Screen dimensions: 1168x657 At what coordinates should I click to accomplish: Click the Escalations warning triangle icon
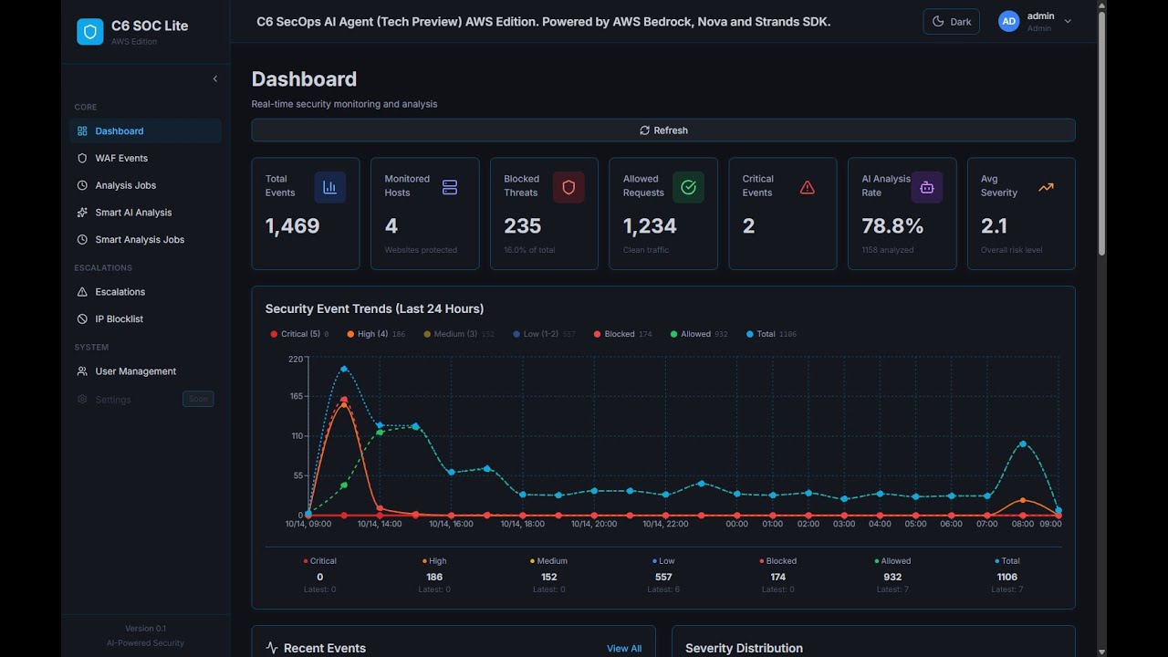pyautogui.click(x=82, y=292)
